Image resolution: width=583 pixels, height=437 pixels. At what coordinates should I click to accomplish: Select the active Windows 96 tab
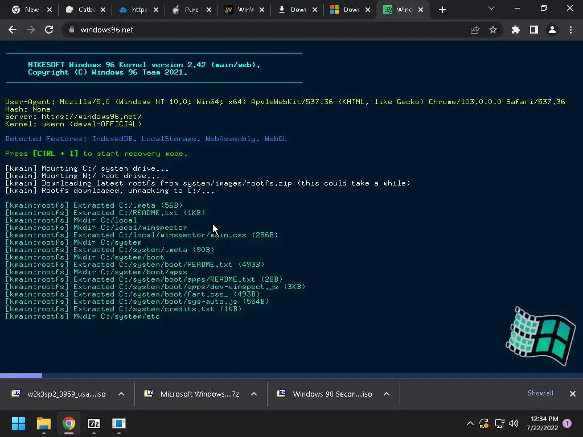pos(403,10)
